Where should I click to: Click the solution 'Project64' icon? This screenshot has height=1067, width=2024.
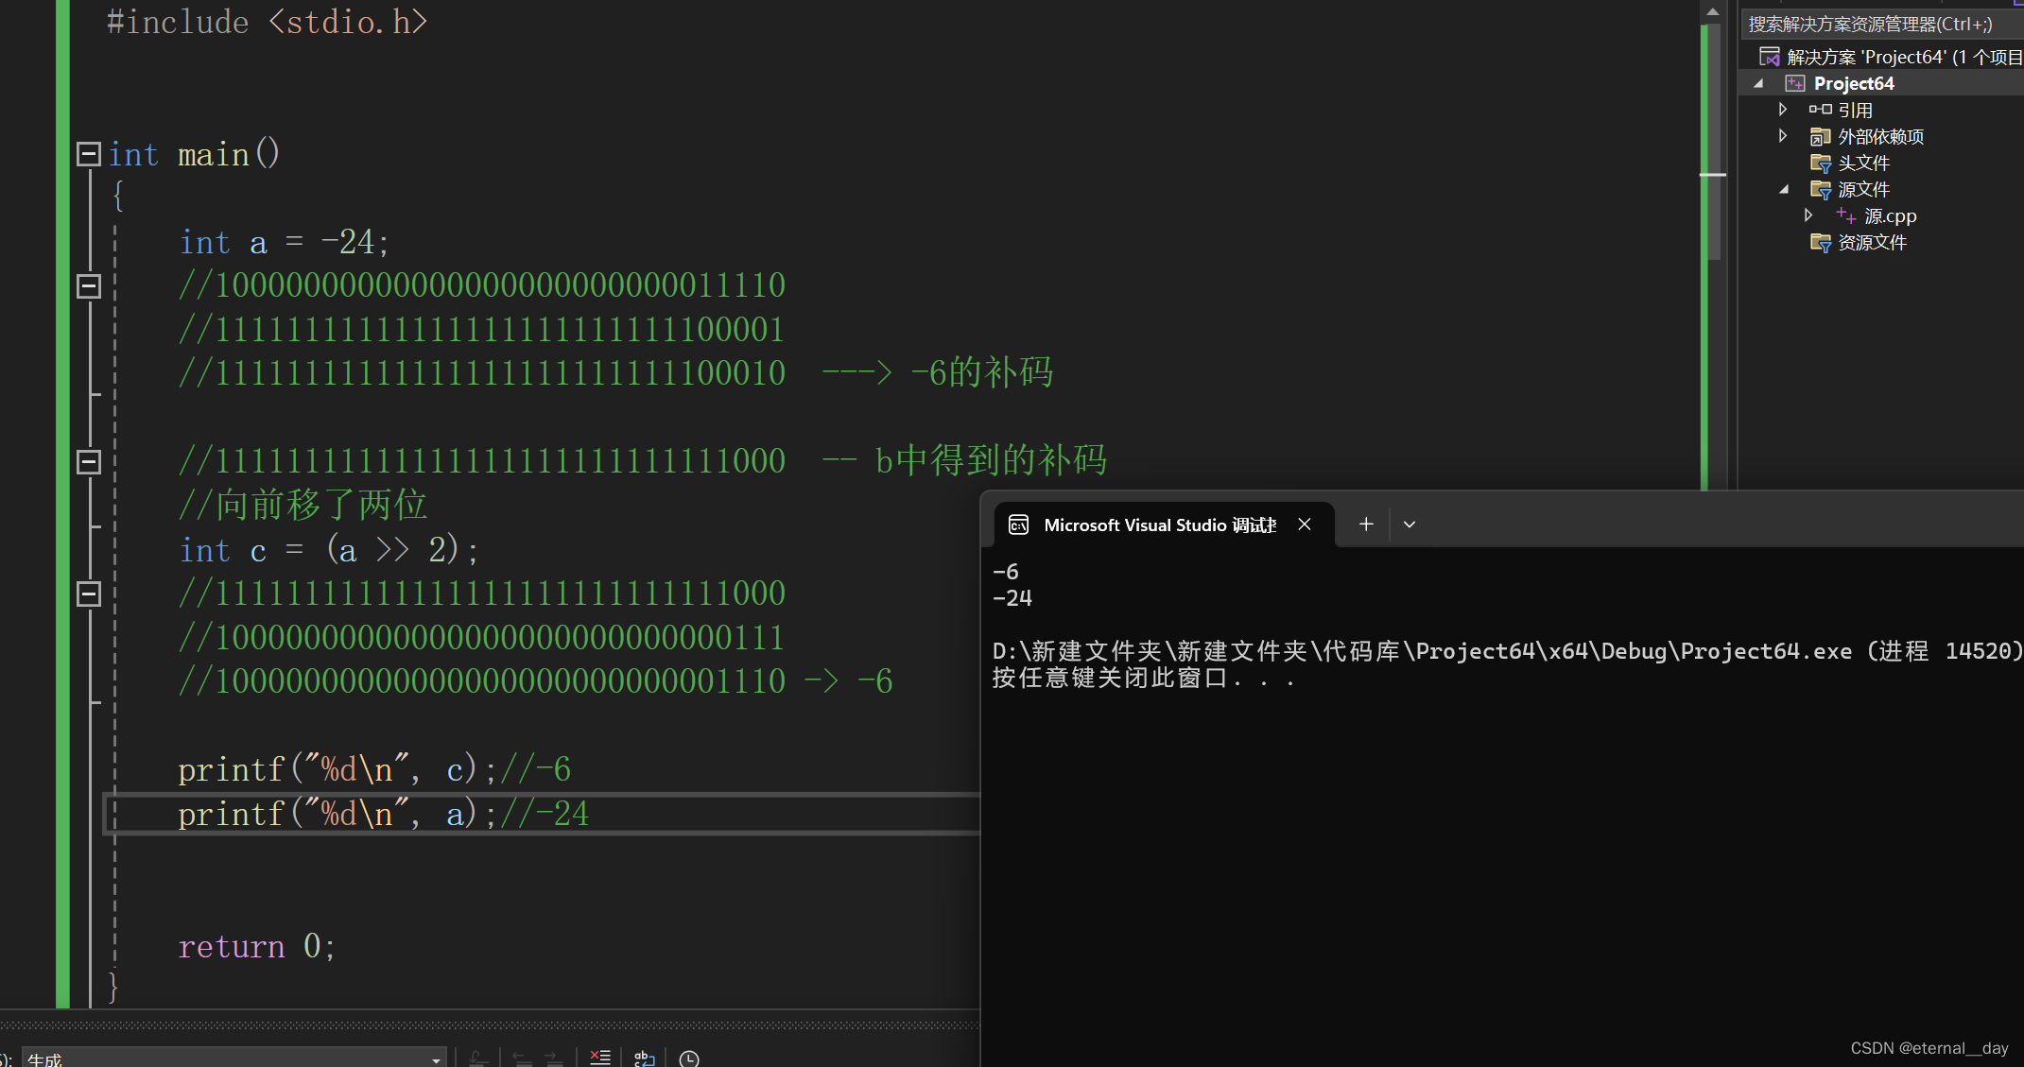coord(1769,57)
